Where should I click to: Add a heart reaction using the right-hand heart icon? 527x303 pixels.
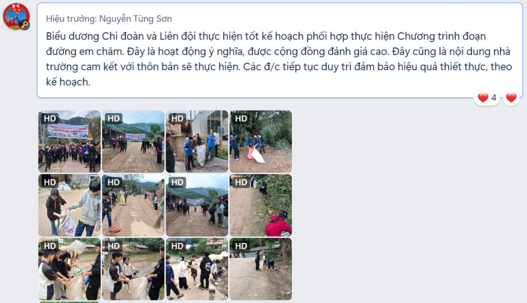click(x=511, y=98)
